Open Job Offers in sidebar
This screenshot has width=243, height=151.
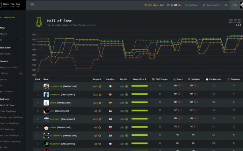point(4,73)
